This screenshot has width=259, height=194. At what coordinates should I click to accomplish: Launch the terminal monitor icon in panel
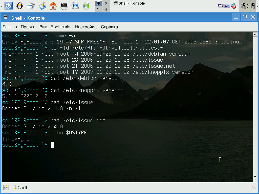point(64,6)
